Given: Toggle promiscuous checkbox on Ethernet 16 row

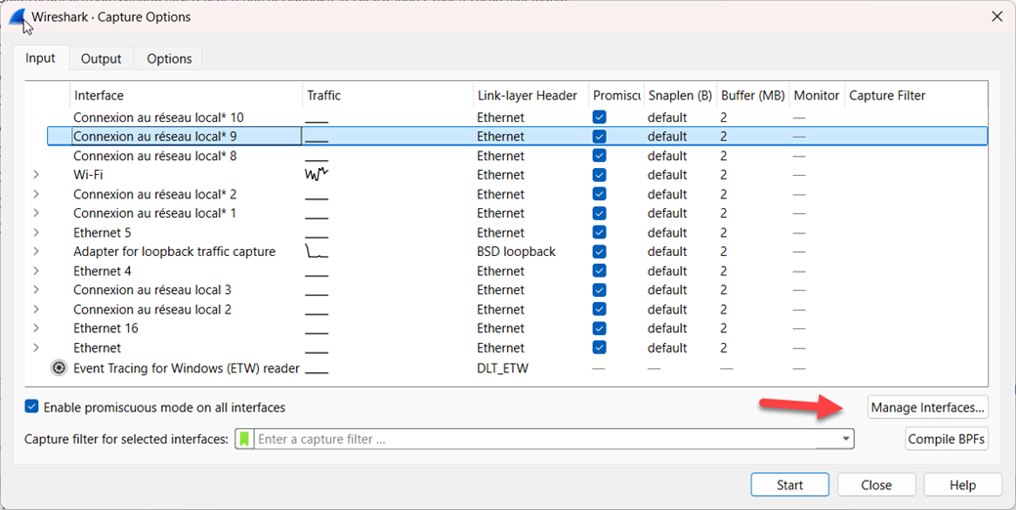Looking at the screenshot, I should 600,328.
